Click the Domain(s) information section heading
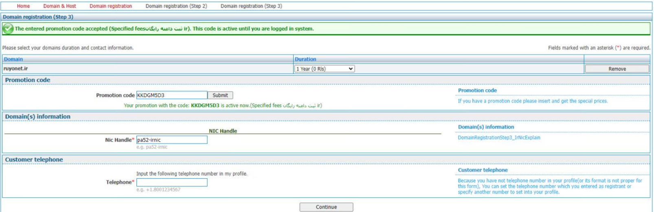 click(x=37, y=116)
